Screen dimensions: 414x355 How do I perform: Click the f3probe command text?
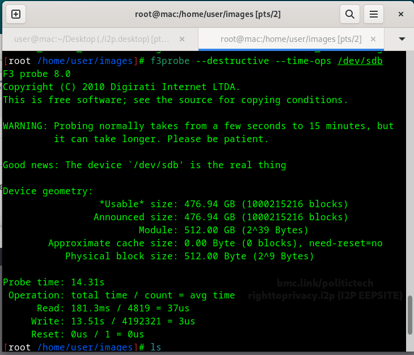pyautogui.click(x=173, y=61)
